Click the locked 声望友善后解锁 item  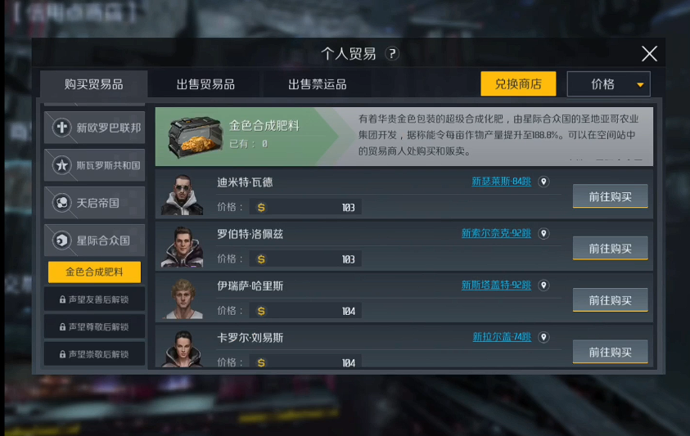tap(94, 299)
